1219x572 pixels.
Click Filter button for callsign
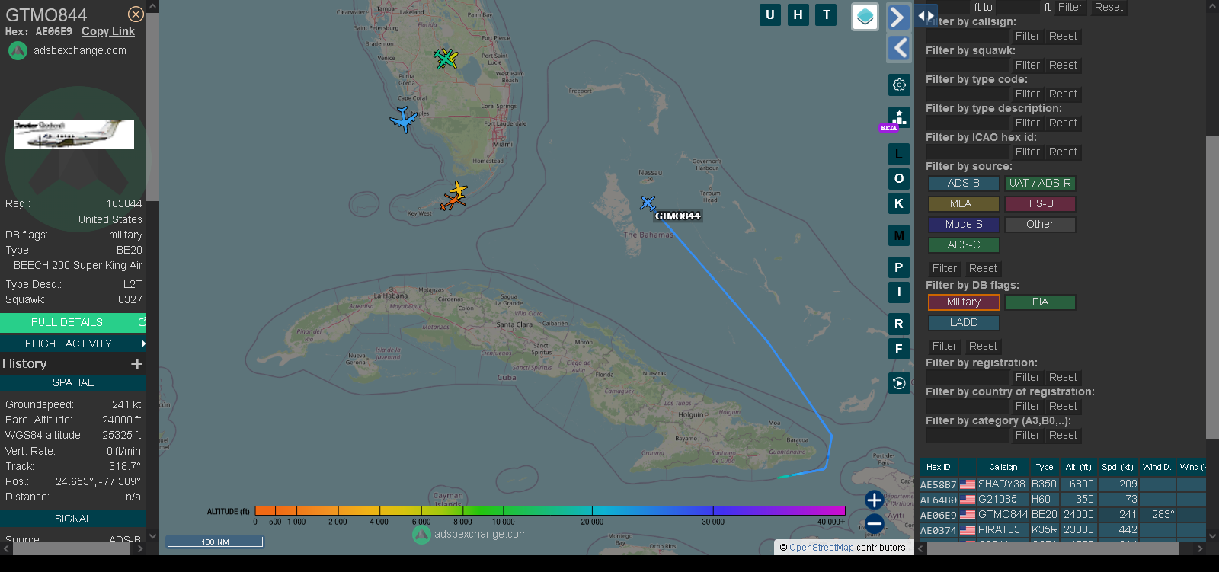[x=1027, y=36]
